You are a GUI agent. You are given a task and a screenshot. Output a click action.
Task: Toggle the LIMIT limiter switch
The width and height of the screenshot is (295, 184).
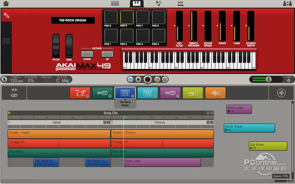pos(288,81)
